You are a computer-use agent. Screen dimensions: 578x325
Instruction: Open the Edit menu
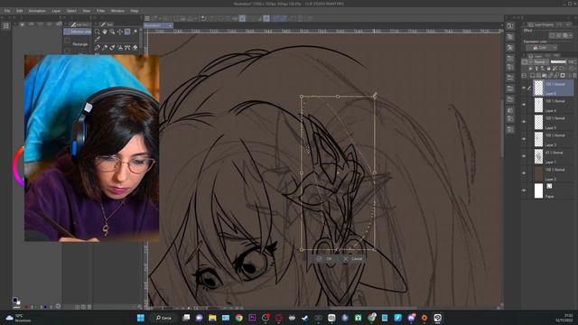tap(20, 11)
